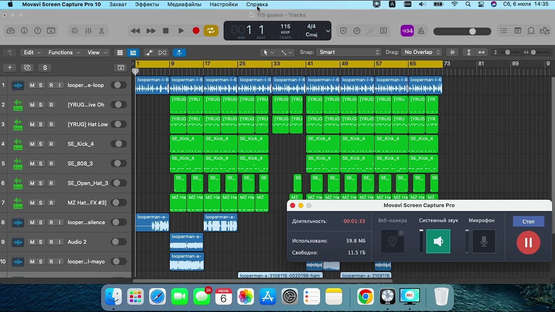The image size is (555, 312).
Task: Open the 4/4 Cmaj signature field
Action: coord(311,30)
